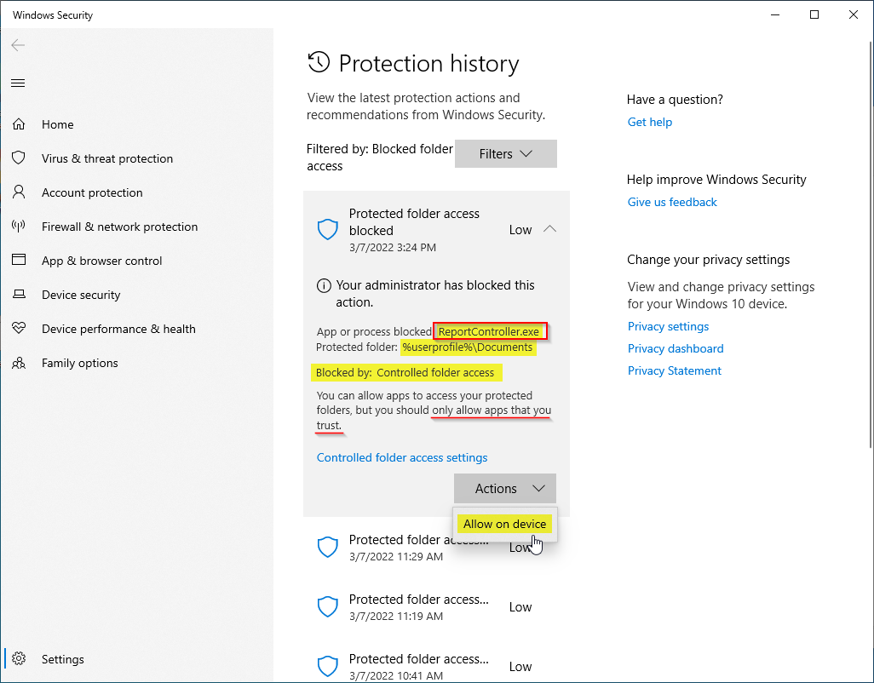Click the shield icon beside the 3:24 PM event
874x683 pixels.
pyautogui.click(x=328, y=229)
